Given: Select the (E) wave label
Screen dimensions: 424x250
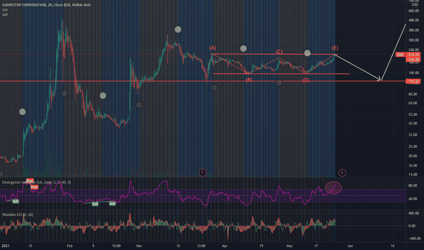Looking at the screenshot, I should 335,48.
